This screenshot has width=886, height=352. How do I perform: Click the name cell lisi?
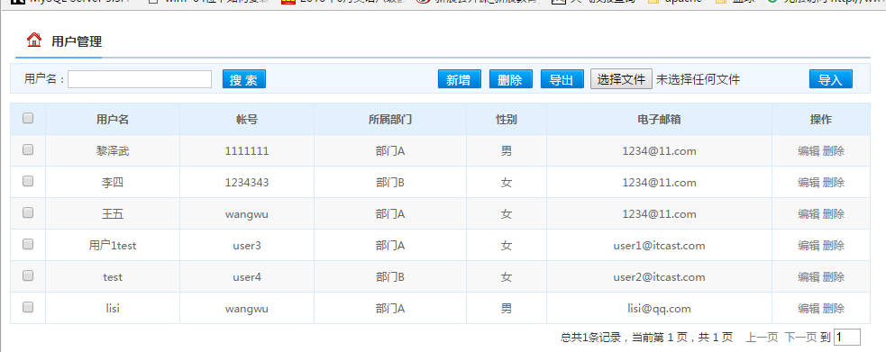click(x=113, y=309)
